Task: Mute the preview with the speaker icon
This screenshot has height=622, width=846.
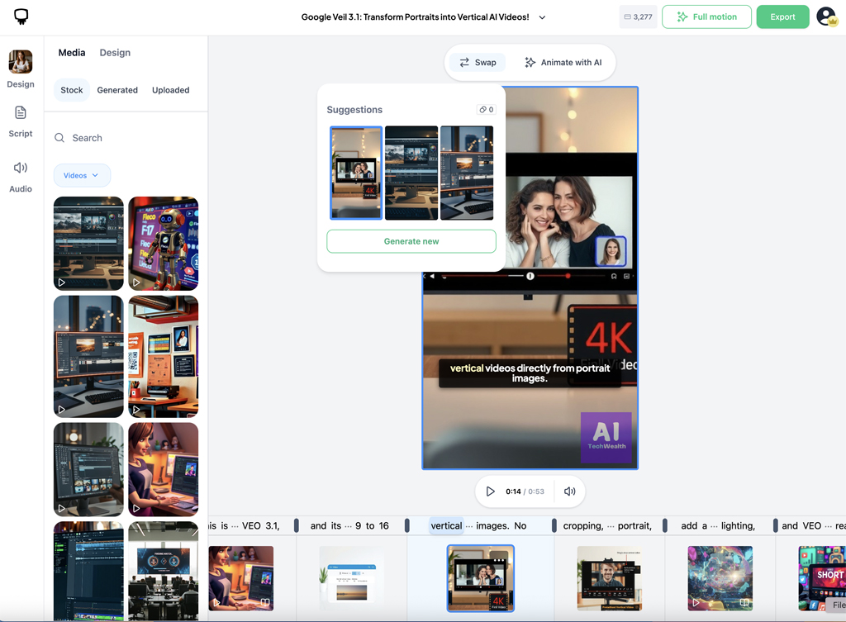Action: tap(569, 491)
